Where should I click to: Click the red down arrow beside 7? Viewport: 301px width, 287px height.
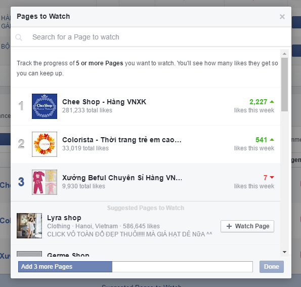(272, 178)
